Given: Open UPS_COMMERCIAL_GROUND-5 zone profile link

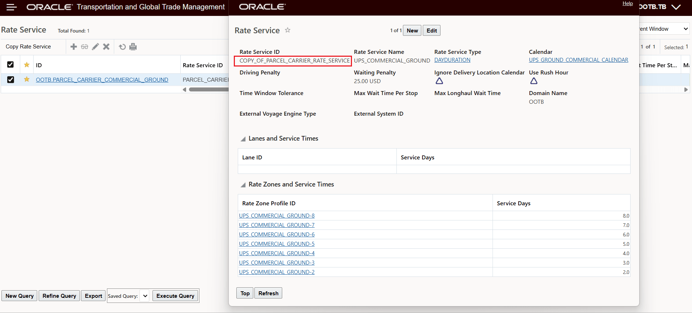Looking at the screenshot, I should point(277,244).
